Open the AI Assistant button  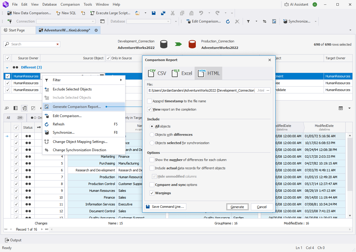point(296,4)
